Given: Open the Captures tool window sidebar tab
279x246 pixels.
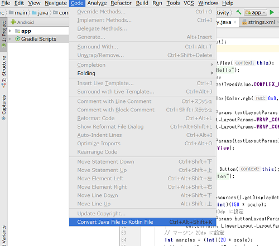Looking at the screenshot, I should pyautogui.click(x=3, y=107).
